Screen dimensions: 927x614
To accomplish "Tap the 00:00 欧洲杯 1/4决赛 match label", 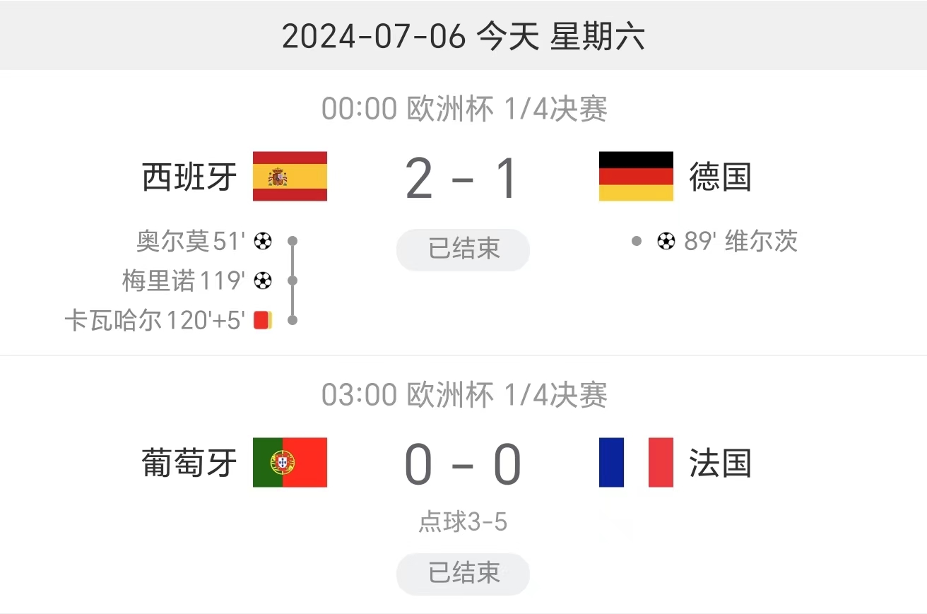I will (464, 110).
